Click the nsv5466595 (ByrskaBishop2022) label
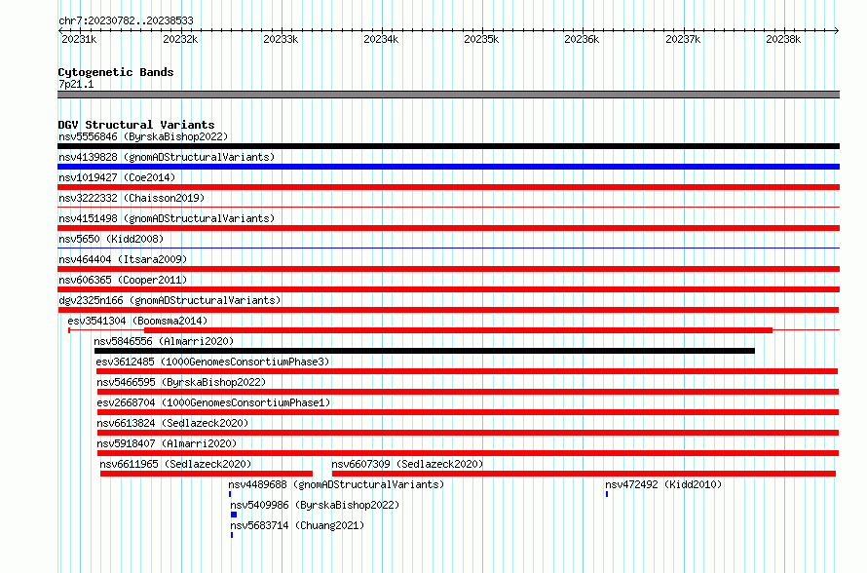867x573 pixels. 181,382
